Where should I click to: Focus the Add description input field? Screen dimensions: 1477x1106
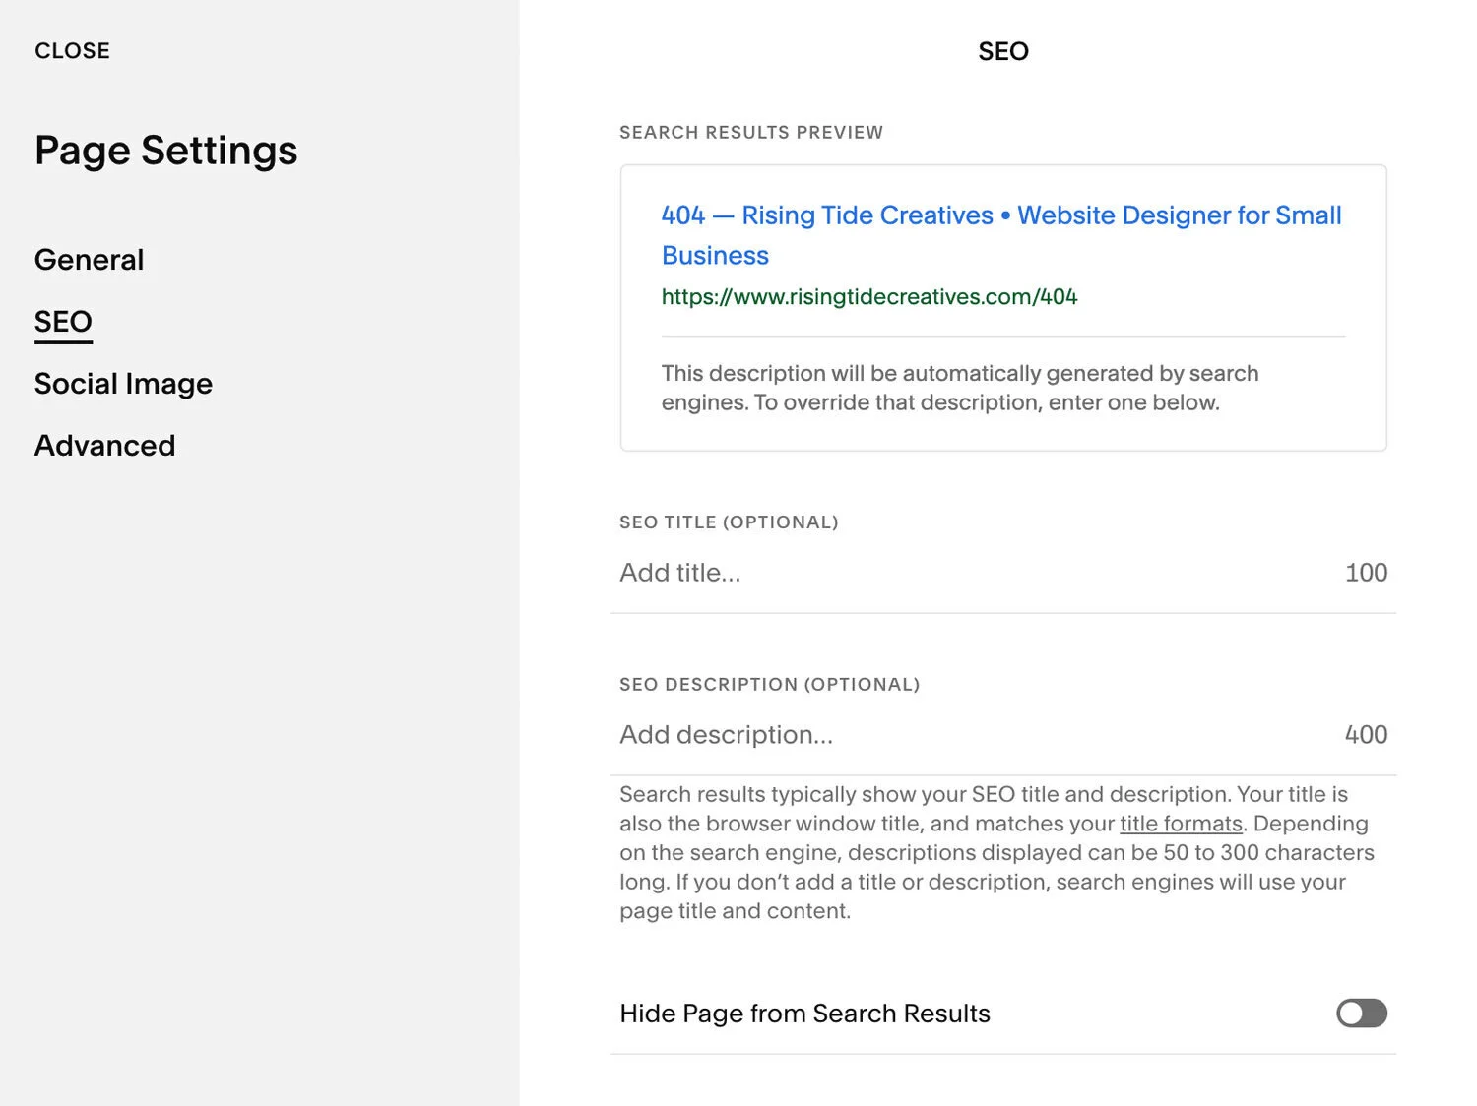tap(965, 735)
